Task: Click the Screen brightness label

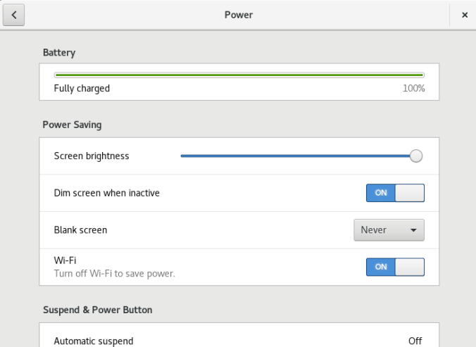Action: tap(92, 156)
